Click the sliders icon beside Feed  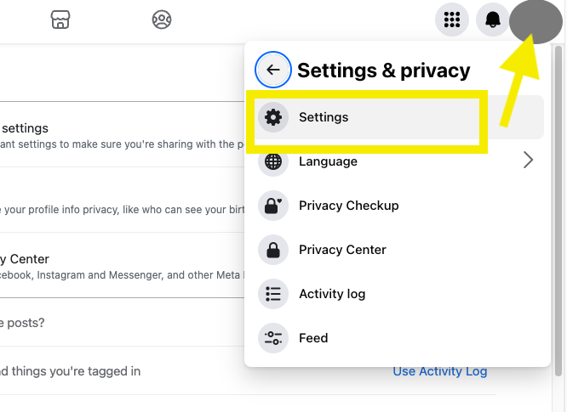(273, 338)
